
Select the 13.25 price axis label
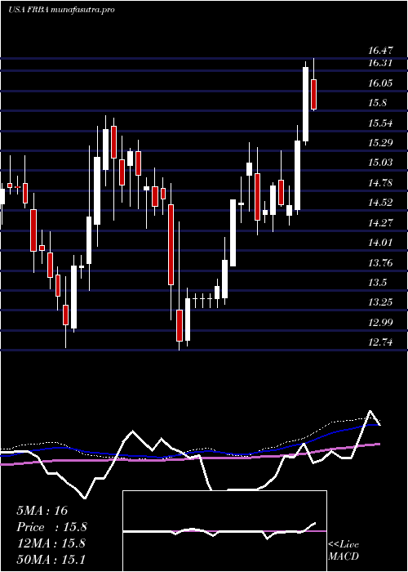pos(381,302)
